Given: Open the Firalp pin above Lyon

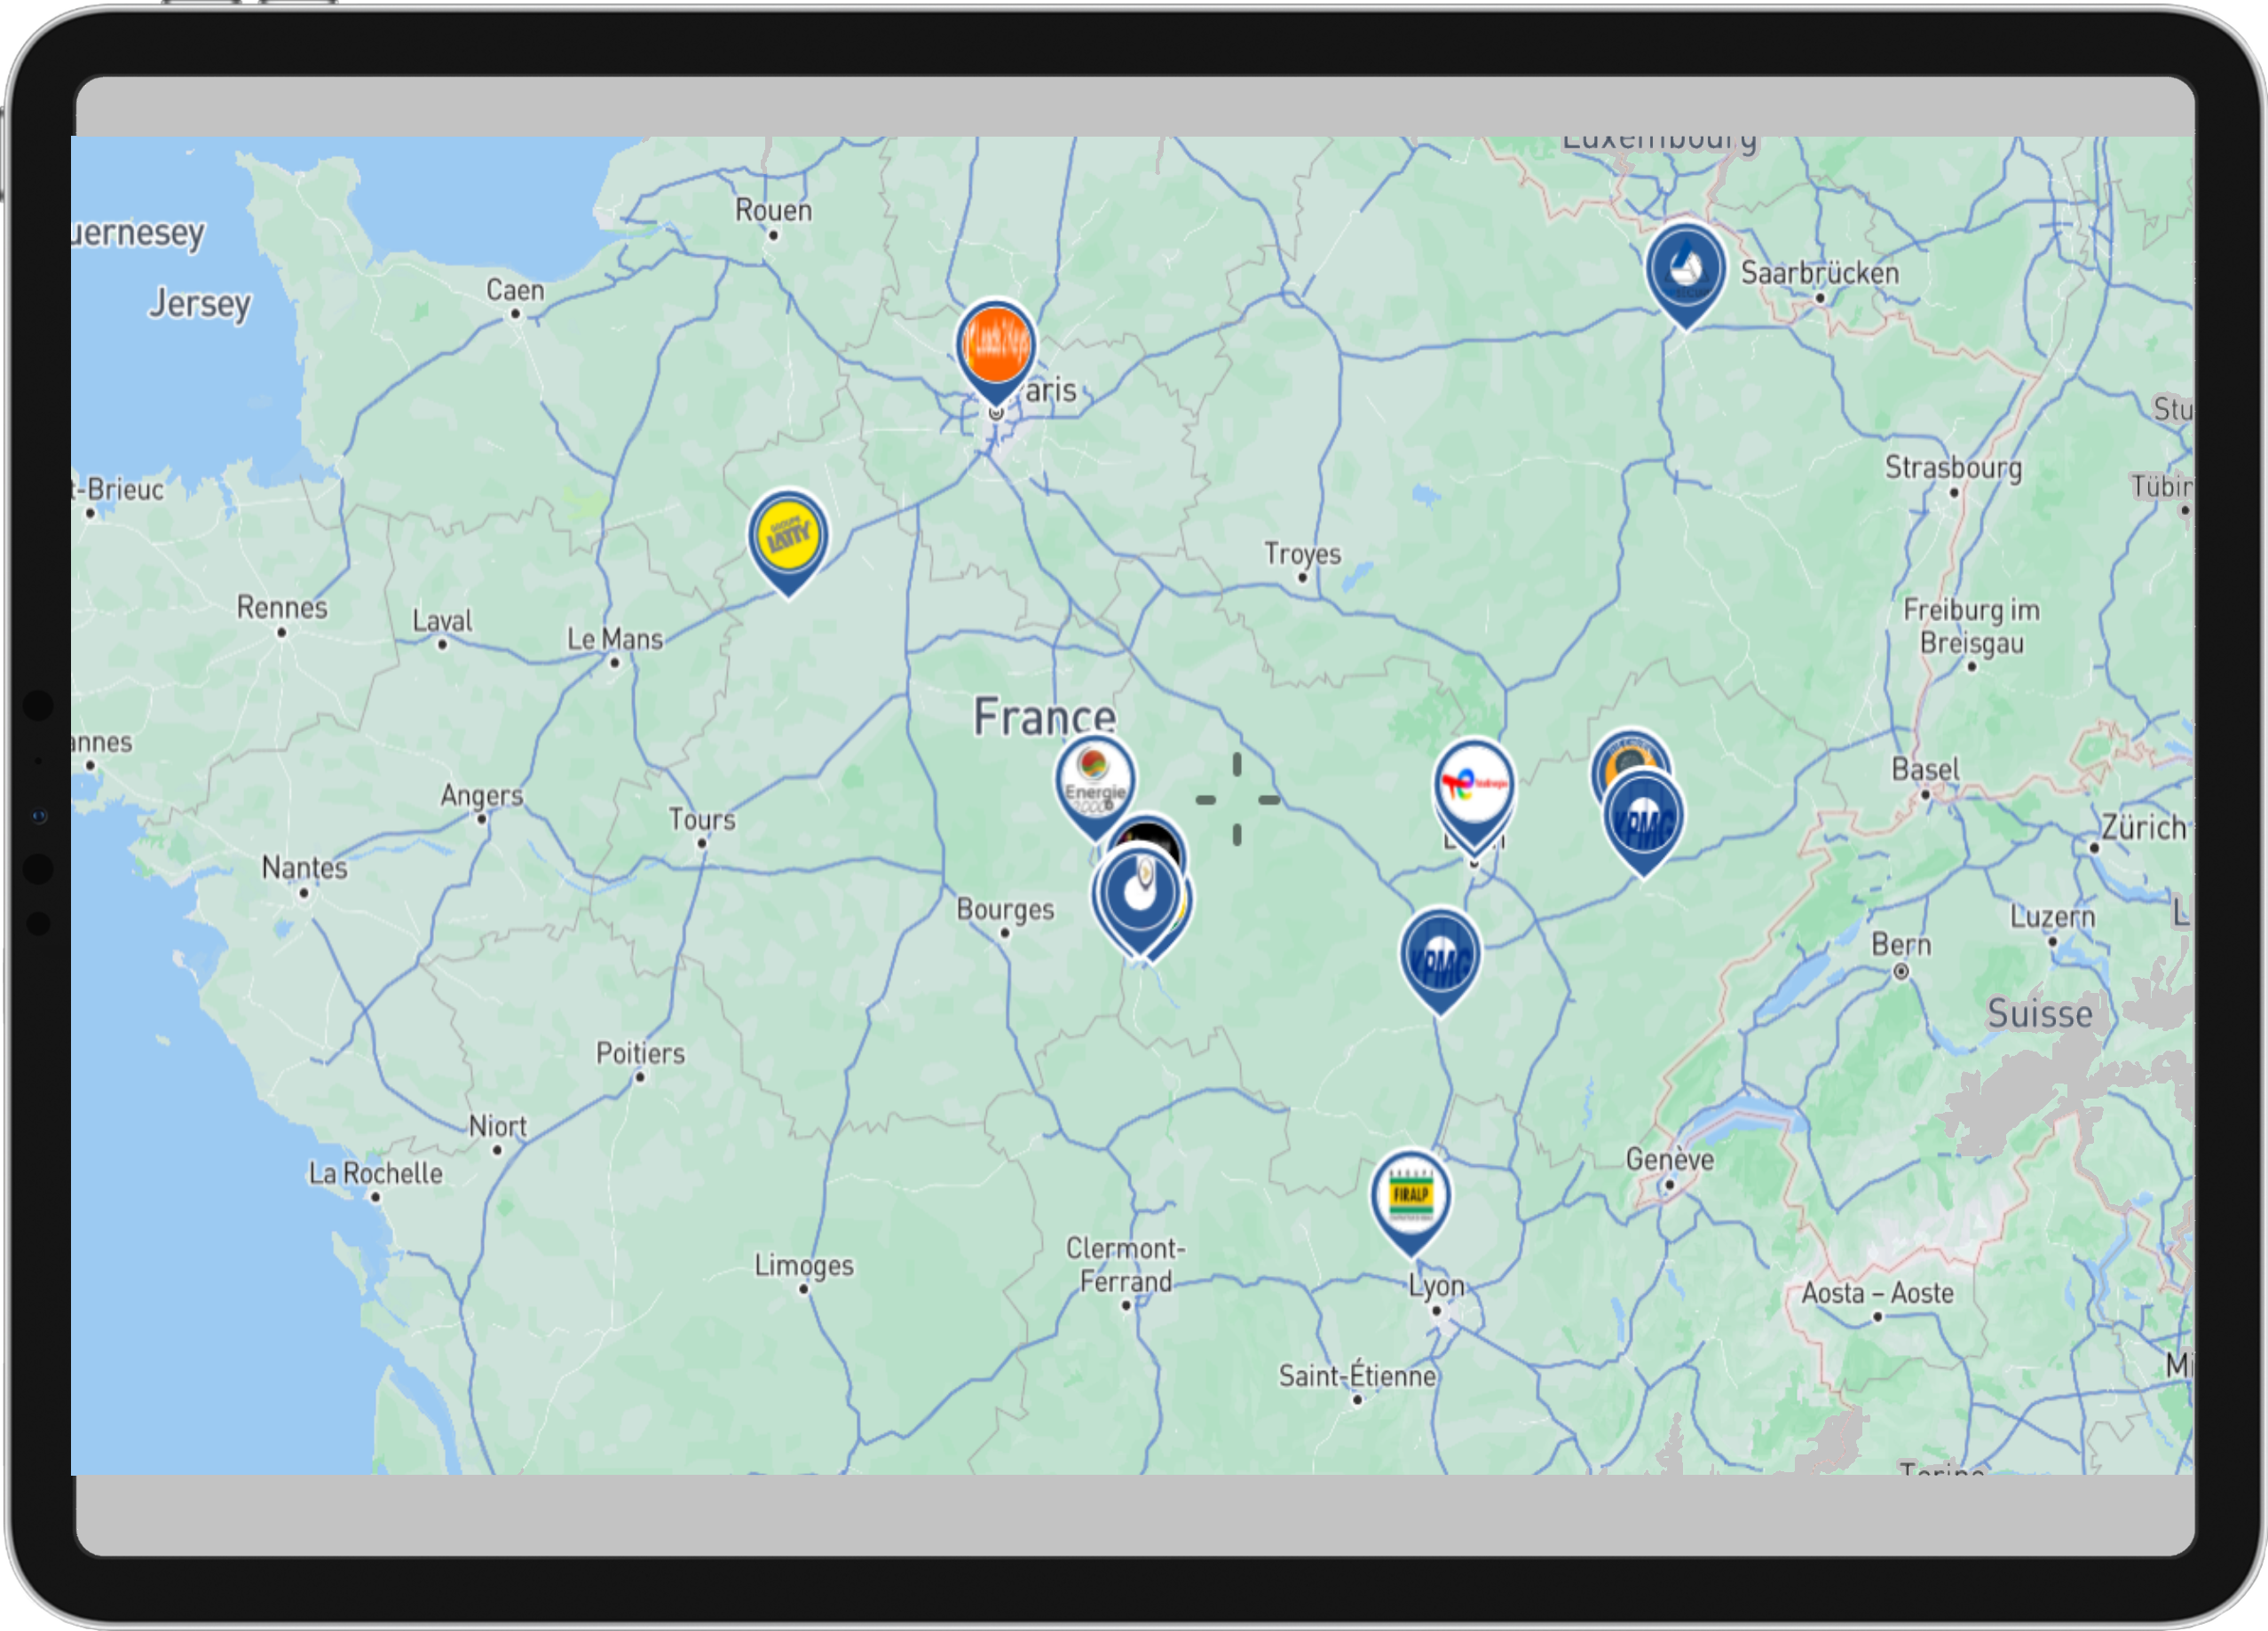Looking at the screenshot, I should pyautogui.click(x=1410, y=1194).
